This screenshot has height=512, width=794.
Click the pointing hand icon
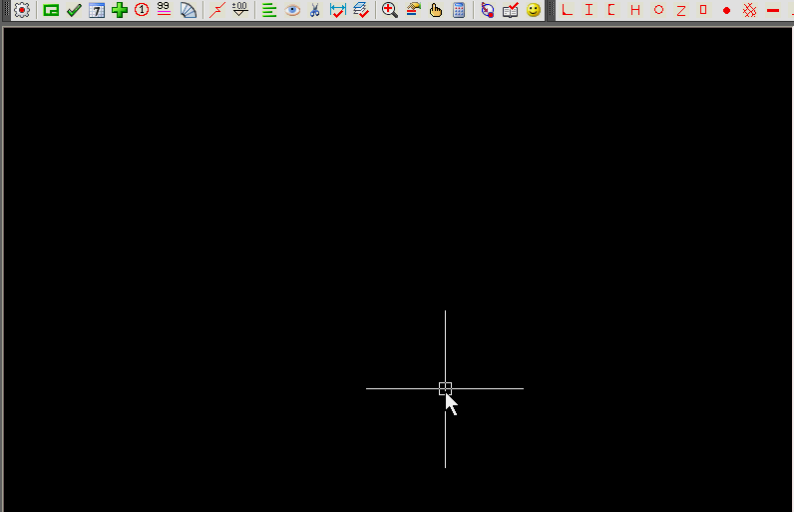click(436, 10)
